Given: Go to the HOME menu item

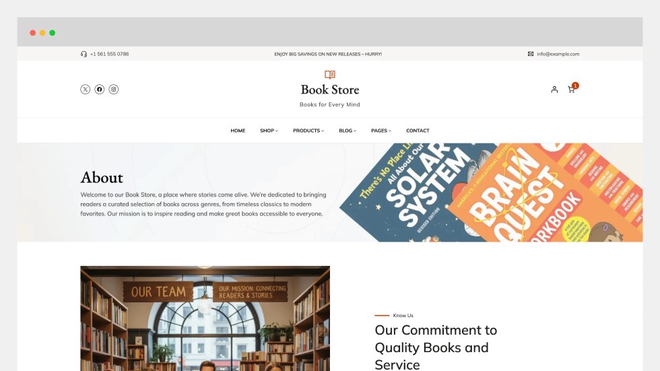Looking at the screenshot, I should (238, 131).
